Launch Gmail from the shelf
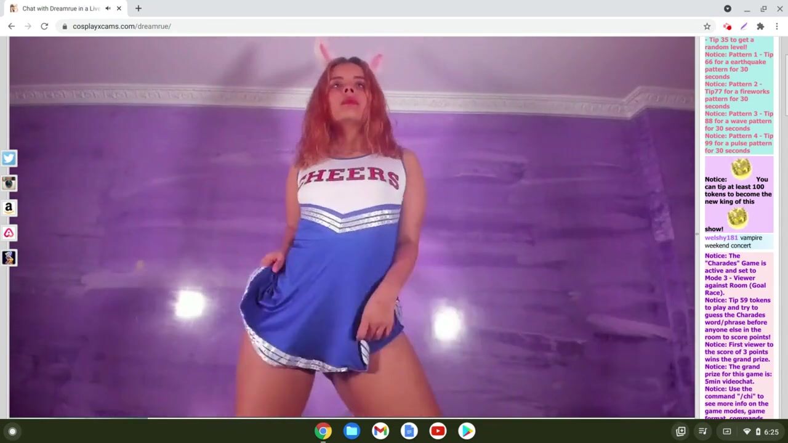The width and height of the screenshot is (788, 443). [x=380, y=431]
